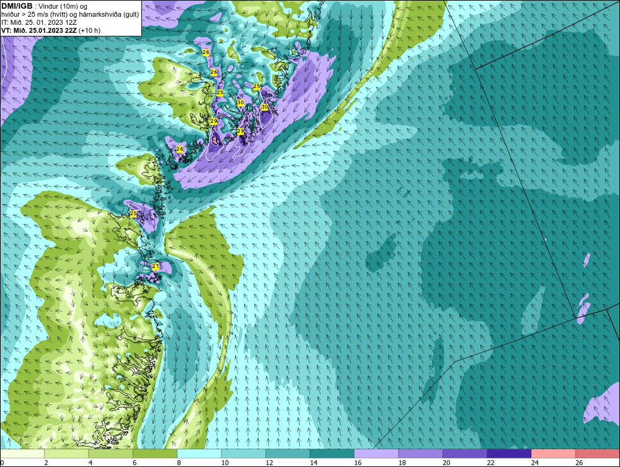620x467 pixels.
Task: Click the legend scale number 24
Action: click(535, 463)
